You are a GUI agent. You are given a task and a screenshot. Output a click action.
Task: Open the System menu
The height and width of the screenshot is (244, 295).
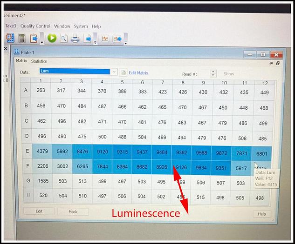pyautogui.click(x=81, y=26)
